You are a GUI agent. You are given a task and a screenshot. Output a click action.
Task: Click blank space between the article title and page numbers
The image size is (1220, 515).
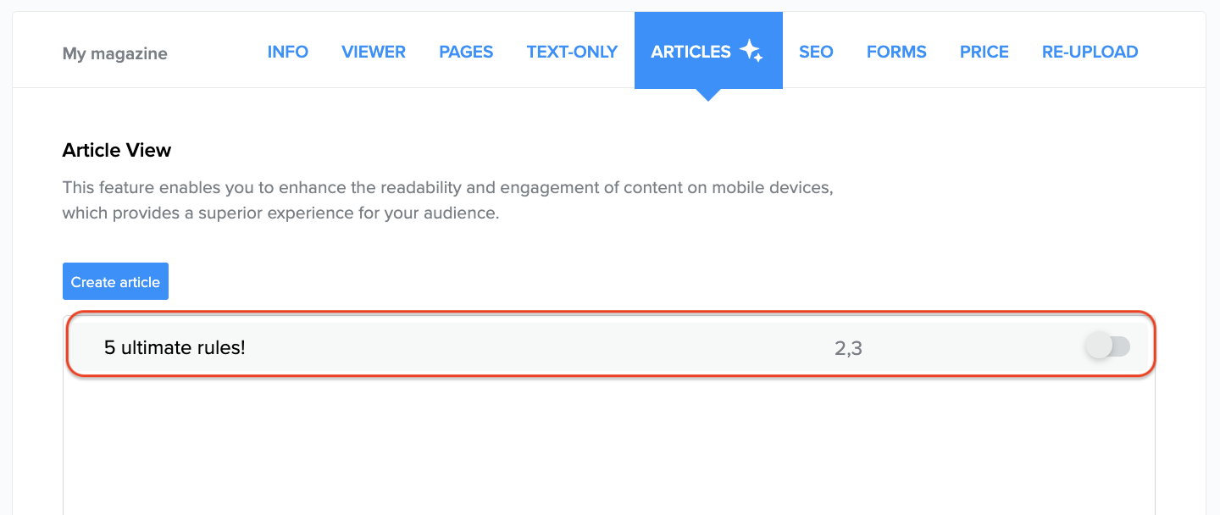(x=534, y=347)
